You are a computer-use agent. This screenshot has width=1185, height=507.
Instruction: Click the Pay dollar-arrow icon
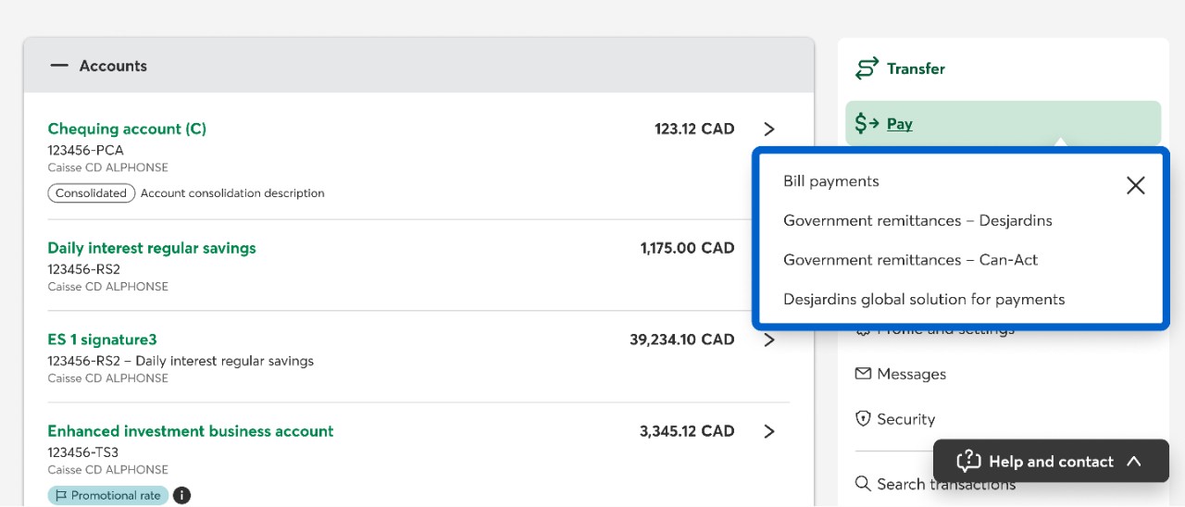(x=867, y=123)
